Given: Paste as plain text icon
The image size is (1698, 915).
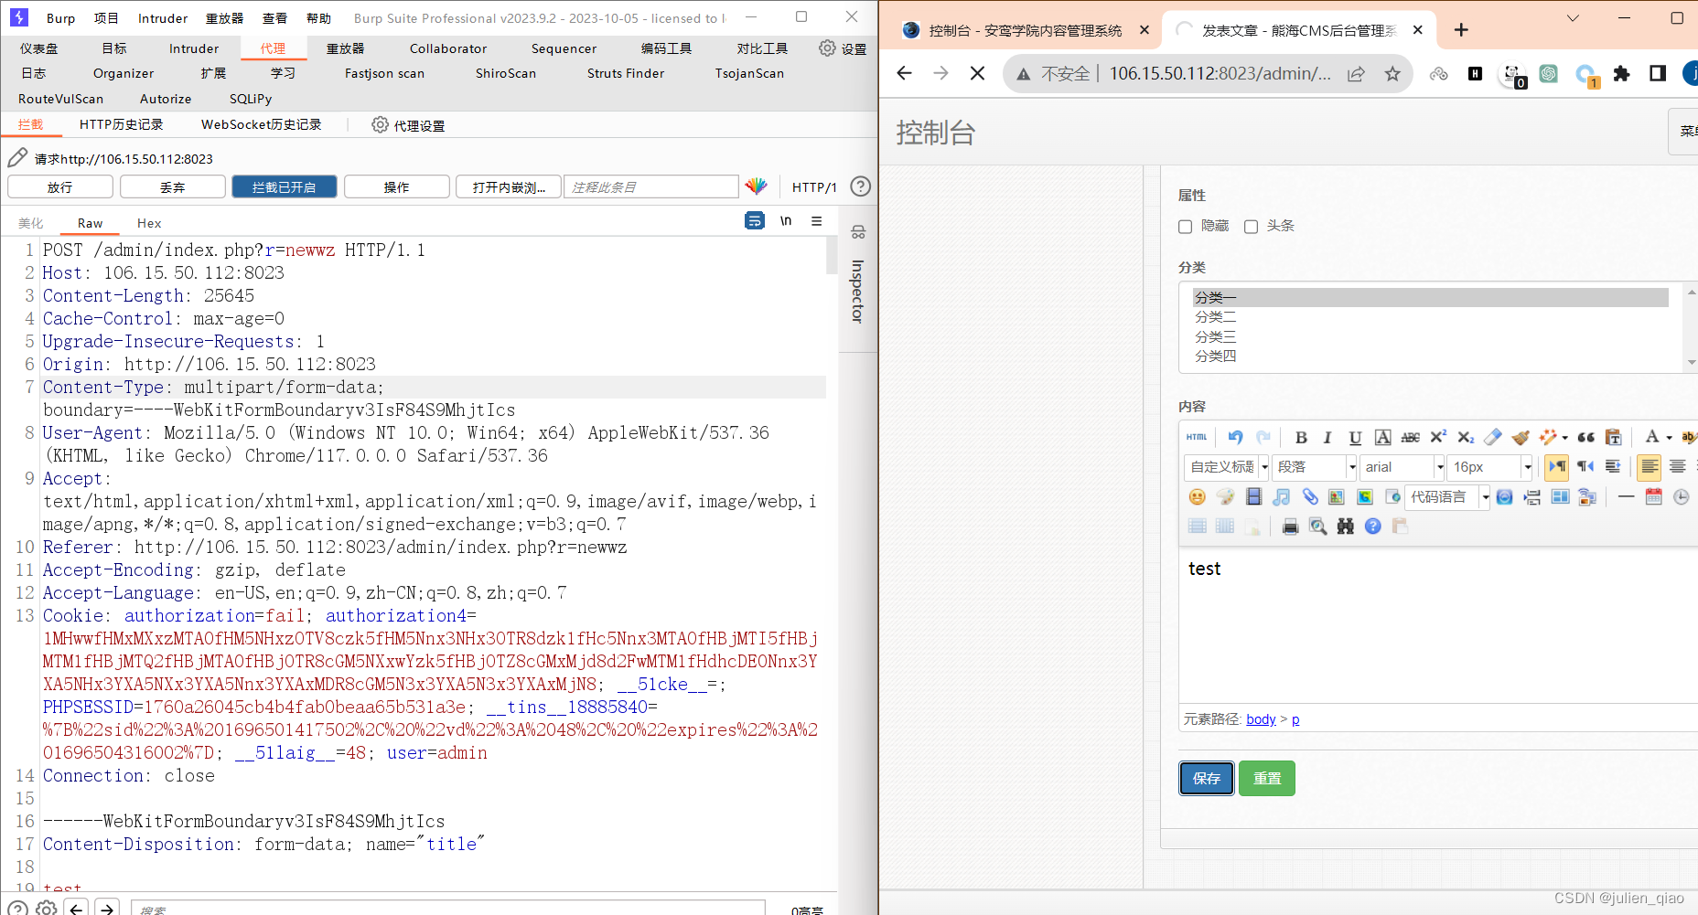Looking at the screenshot, I should [x=1614, y=437].
